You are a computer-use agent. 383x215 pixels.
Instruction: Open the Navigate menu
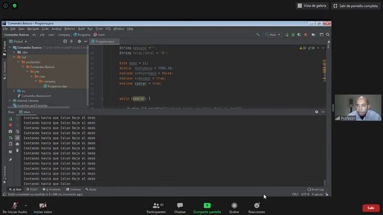pyautogui.click(x=33, y=29)
